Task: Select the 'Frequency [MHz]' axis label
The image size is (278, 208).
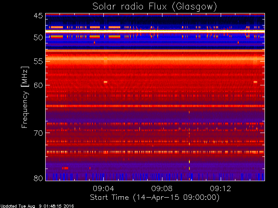Action: [25, 97]
